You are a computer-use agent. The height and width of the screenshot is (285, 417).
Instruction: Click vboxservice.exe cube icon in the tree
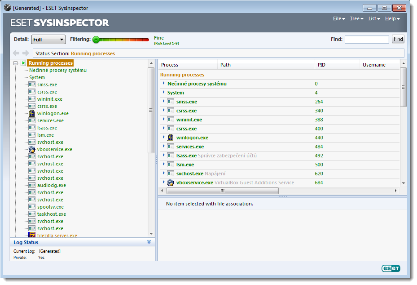point(32,149)
